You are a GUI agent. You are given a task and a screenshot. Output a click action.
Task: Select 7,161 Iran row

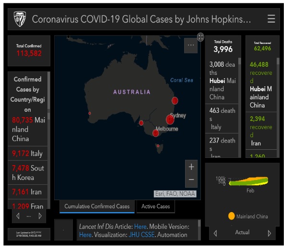(28, 192)
